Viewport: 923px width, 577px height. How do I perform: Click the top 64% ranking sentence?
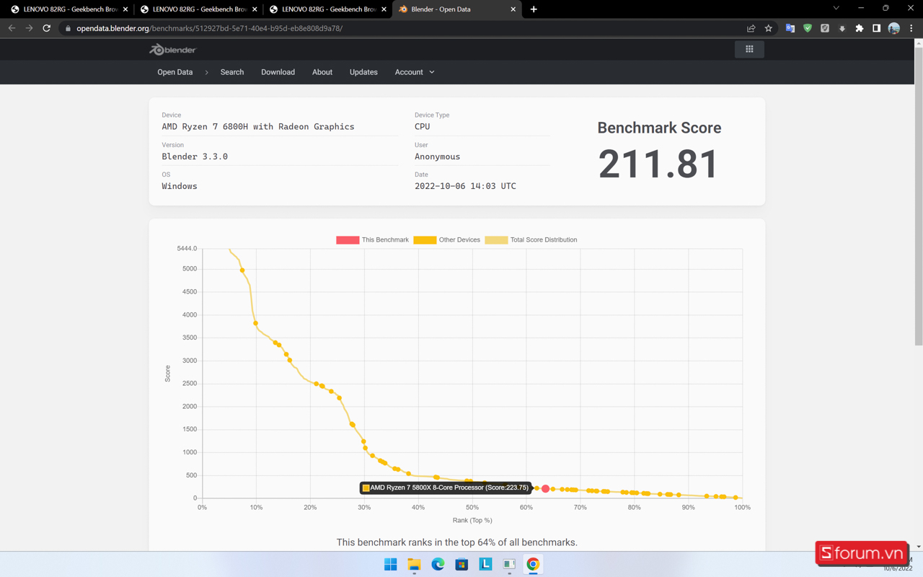[457, 542]
